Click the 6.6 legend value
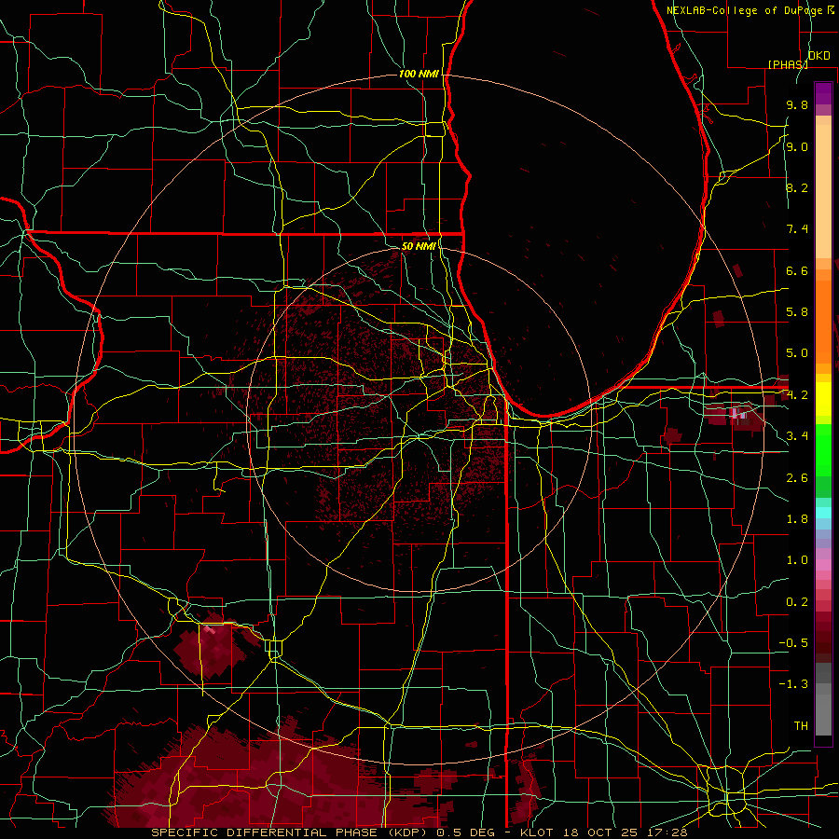The image size is (839, 839). (797, 270)
